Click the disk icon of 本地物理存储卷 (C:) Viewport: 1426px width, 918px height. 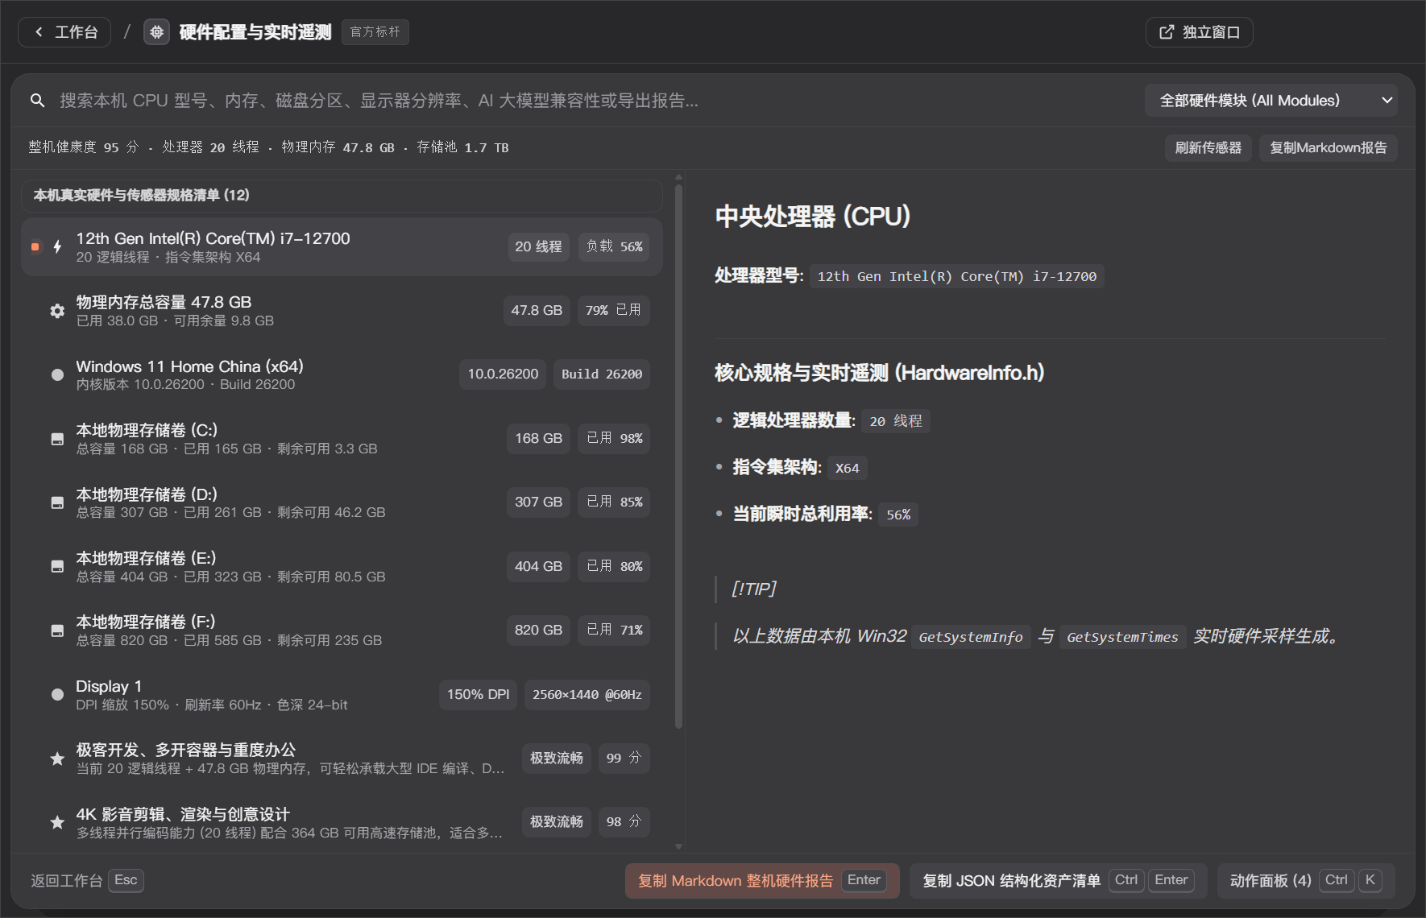[57, 439]
